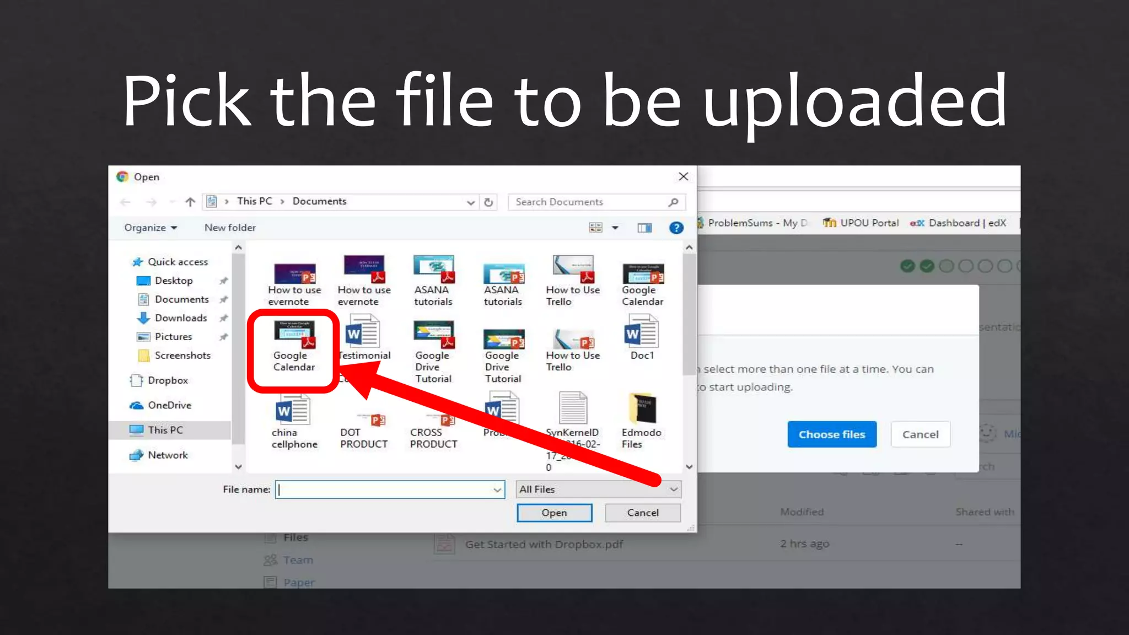
Task: Select the highlighted Google Calendar PDF file
Action: (294, 346)
